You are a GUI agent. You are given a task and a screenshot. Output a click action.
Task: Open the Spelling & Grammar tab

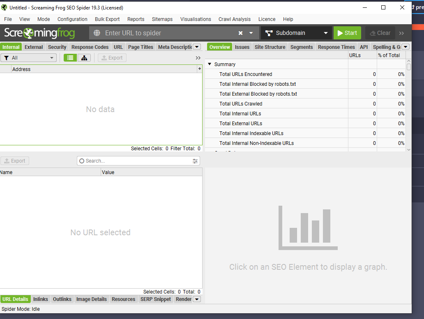click(386, 47)
